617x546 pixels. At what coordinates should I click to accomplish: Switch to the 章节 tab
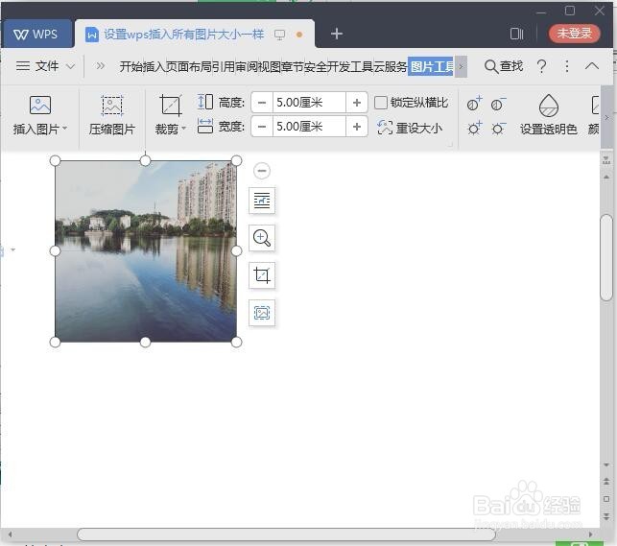coord(293,66)
